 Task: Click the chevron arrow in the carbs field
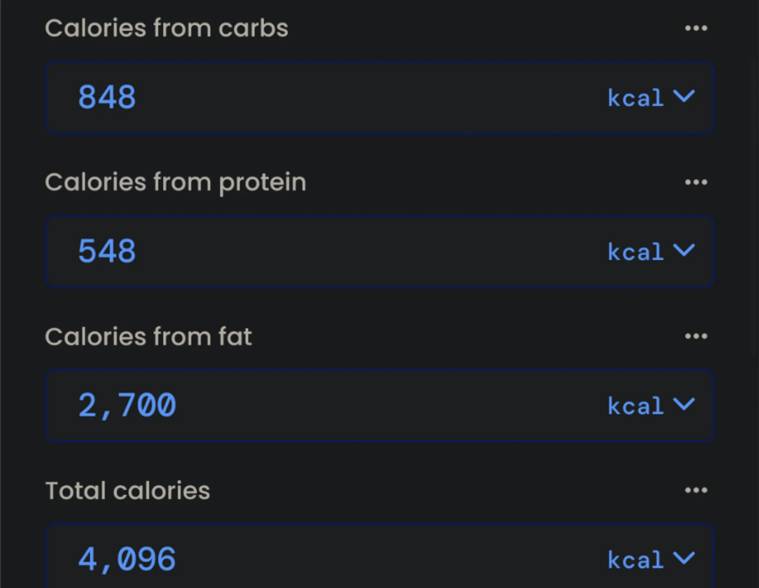click(x=684, y=96)
